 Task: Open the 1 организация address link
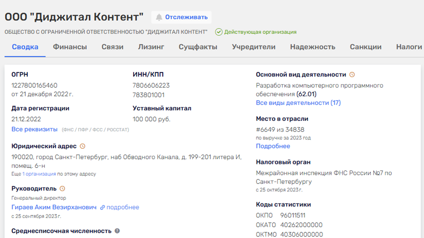pos(39,174)
